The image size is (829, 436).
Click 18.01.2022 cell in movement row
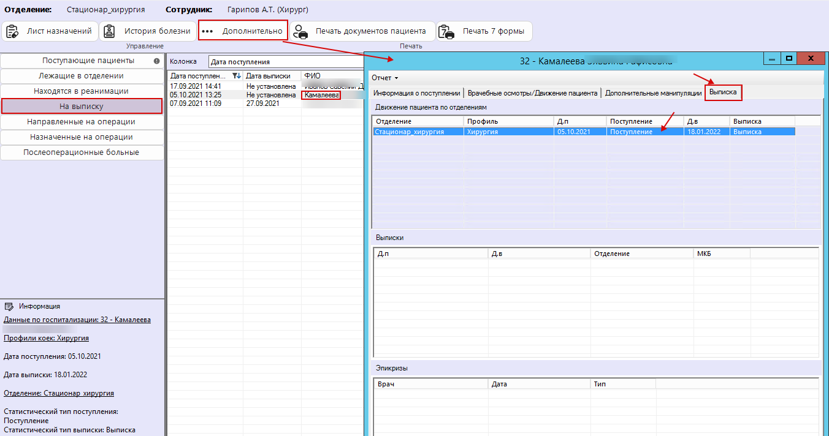pyautogui.click(x=706, y=132)
